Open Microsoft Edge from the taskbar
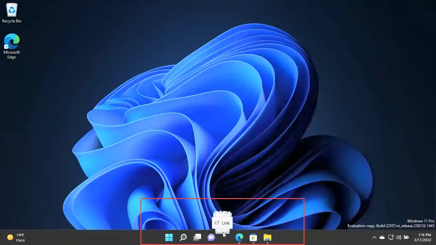436x245 pixels. click(x=239, y=237)
